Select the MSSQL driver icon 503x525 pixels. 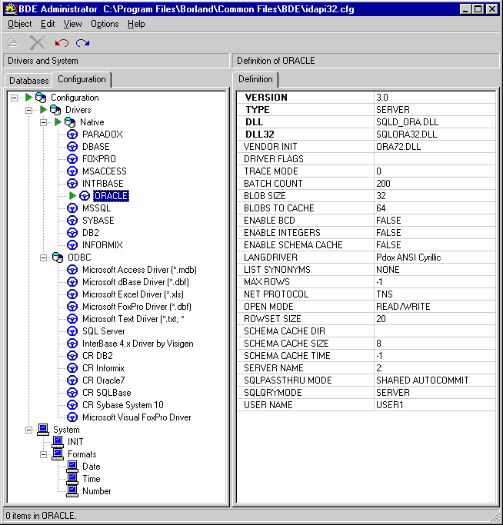[73, 208]
